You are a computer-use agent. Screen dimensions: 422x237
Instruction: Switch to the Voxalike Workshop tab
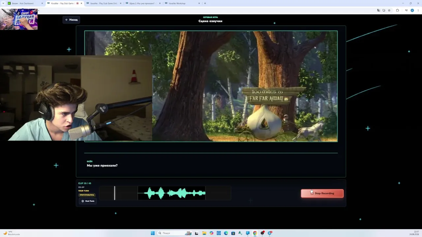182,3
